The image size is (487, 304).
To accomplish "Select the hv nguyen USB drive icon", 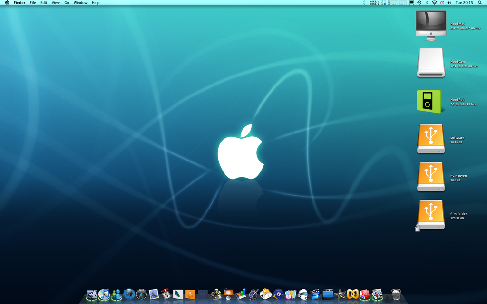I will [431, 177].
